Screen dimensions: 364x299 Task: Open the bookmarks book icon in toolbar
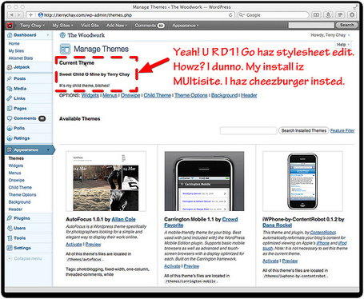point(316,15)
